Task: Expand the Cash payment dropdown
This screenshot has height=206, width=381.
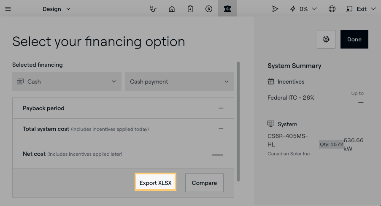Action: coord(179,81)
